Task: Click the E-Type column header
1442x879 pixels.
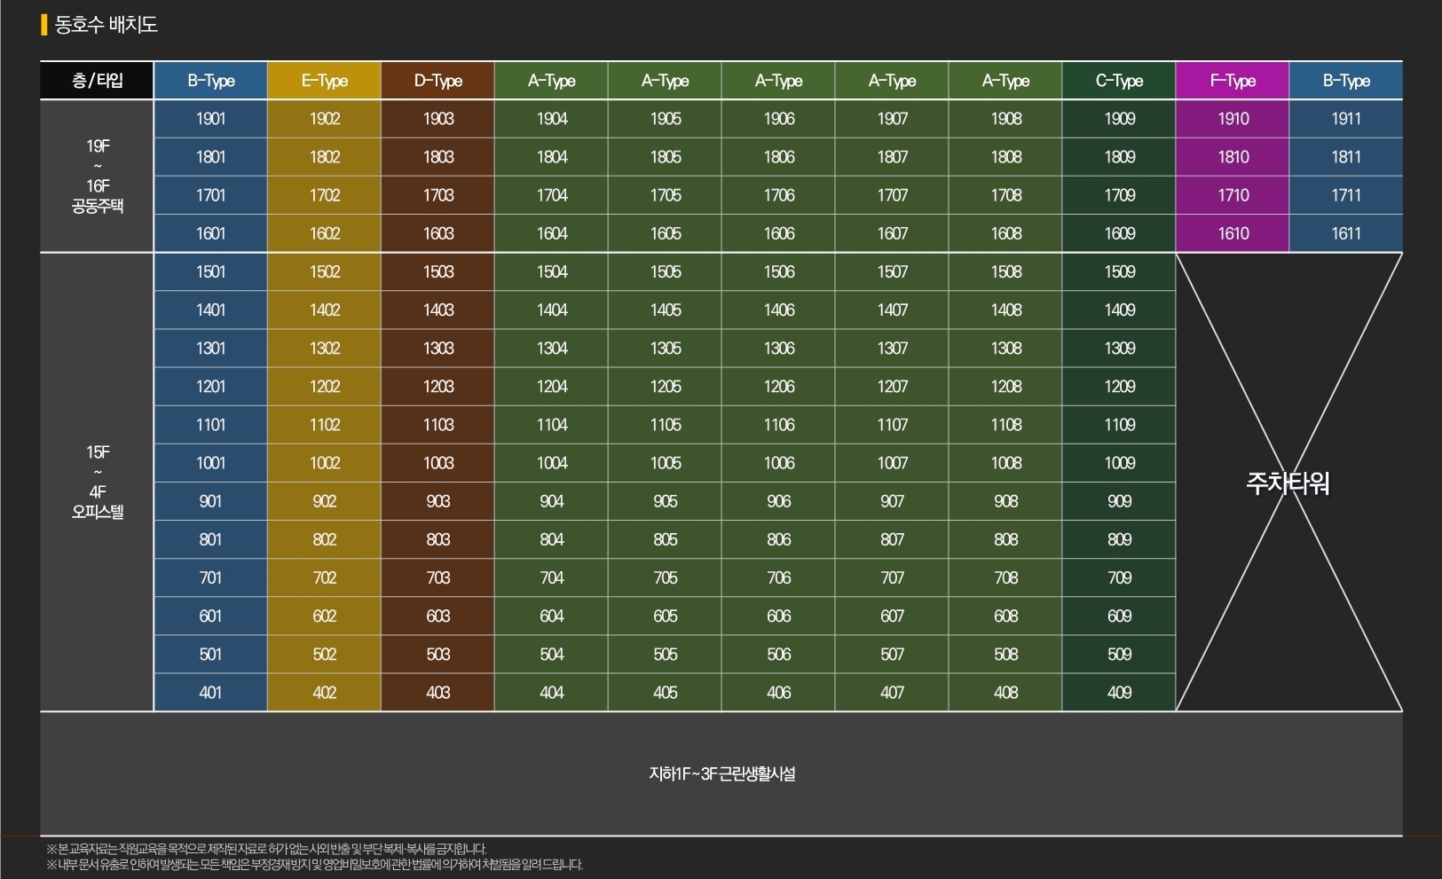Action: click(x=324, y=81)
